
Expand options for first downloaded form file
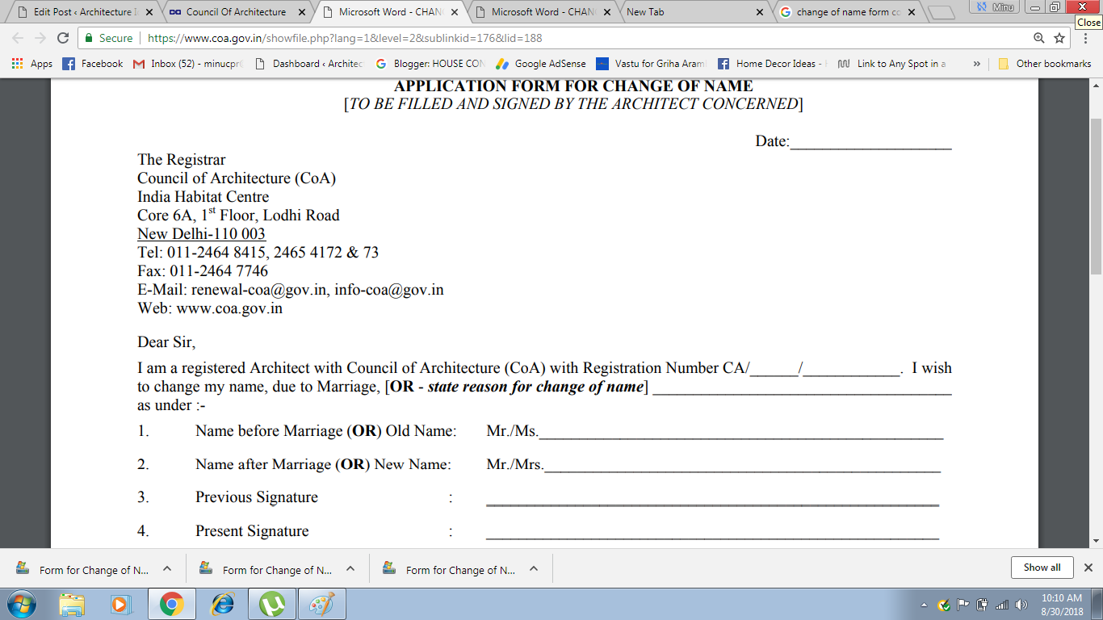tap(167, 568)
